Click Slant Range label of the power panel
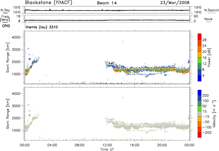The height and width of the screenshot is (151, 219). [8, 58]
